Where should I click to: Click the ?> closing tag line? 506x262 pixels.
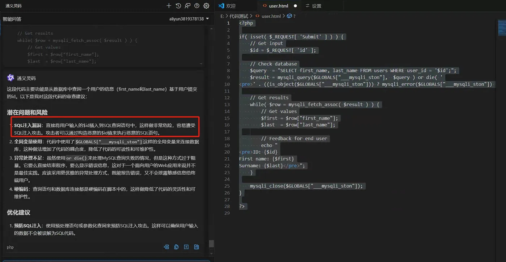click(x=242, y=206)
